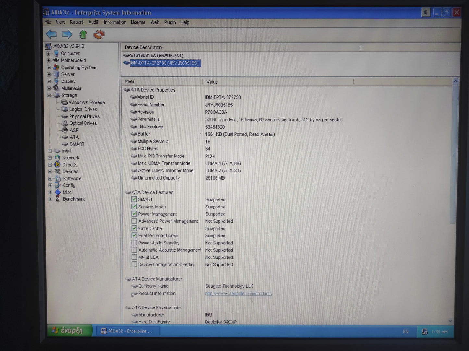Collapse the Storage tree node
Viewport: 469px width, 351px height.
[49, 95]
